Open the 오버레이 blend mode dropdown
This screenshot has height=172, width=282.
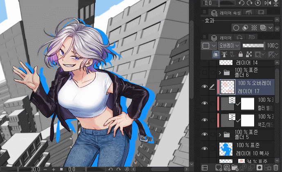point(229,46)
